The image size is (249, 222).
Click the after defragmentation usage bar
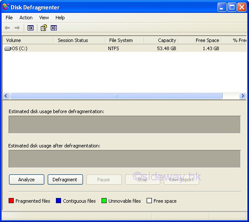(x=125, y=159)
